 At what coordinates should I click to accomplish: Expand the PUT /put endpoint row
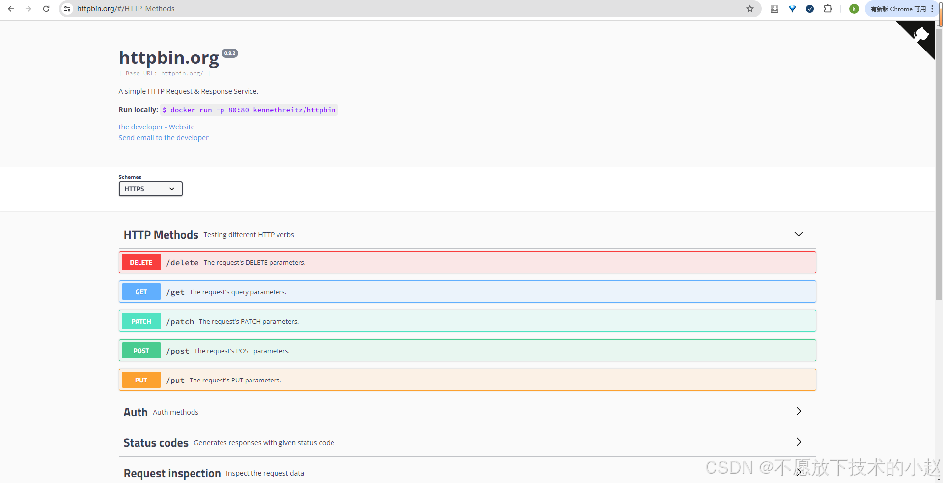coord(467,380)
